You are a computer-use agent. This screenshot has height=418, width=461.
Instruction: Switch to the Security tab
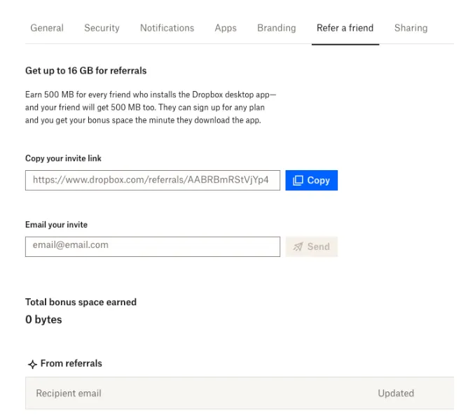pyautogui.click(x=102, y=28)
